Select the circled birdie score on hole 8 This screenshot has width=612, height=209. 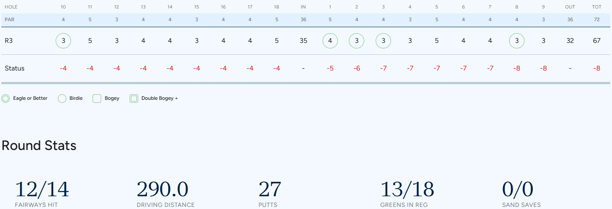517,41
